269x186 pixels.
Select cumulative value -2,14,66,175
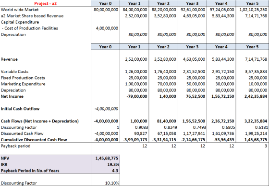[x=193, y=140]
